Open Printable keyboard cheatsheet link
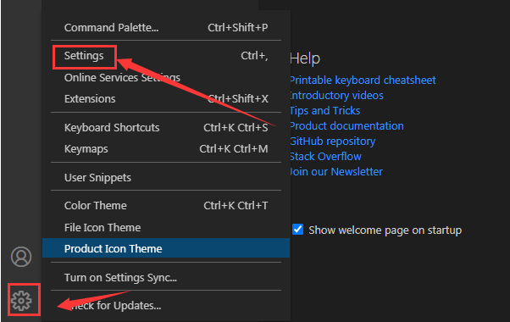The image size is (510, 322). point(363,80)
